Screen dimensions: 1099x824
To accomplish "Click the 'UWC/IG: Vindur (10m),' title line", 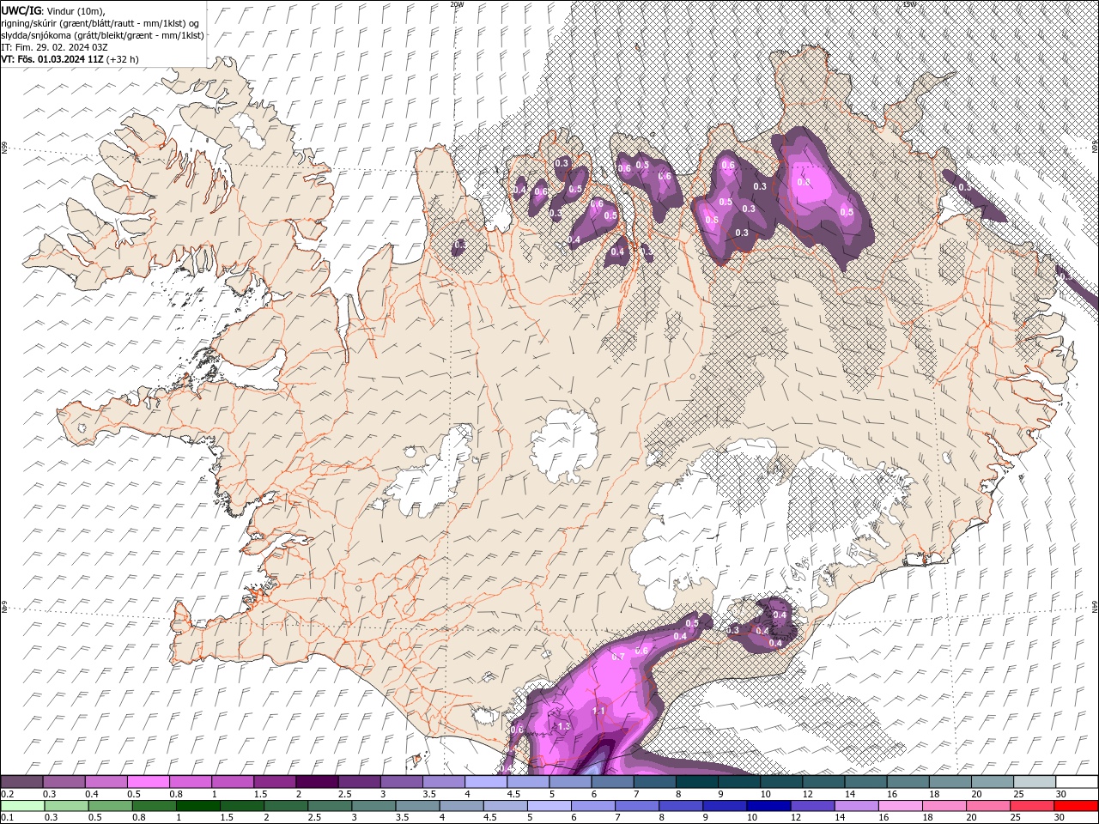I will [x=52, y=10].
